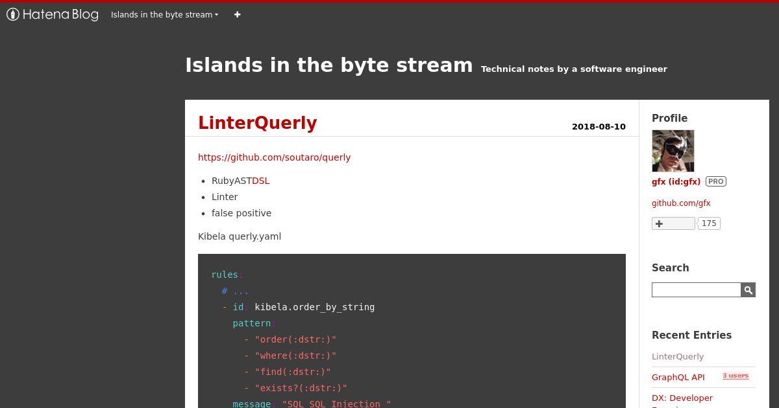Open the "LinterQuerly" article title
The height and width of the screenshot is (408, 779).
257,122
